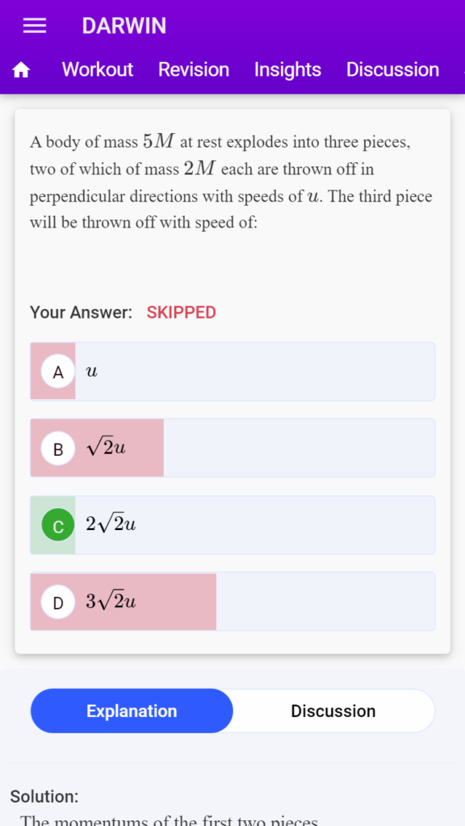Open the hamburger navigation menu
465x826 pixels.
coord(35,25)
